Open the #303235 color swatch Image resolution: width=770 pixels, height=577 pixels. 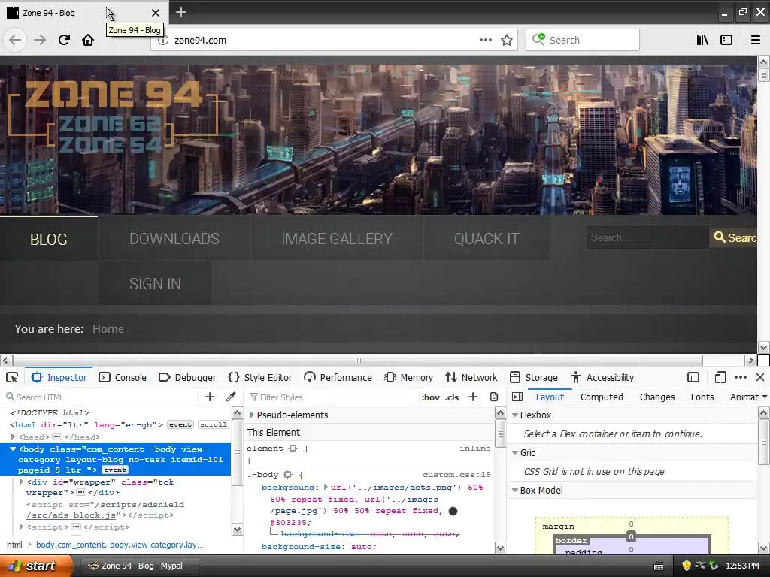click(x=453, y=511)
